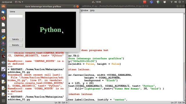The width and height of the screenshot is (186, 104).
Task: Open the volume indicator in top bar
Action: 176,2
